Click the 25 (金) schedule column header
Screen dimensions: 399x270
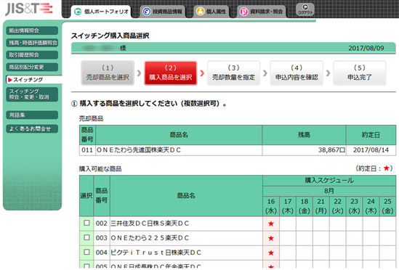pos(387,206)
